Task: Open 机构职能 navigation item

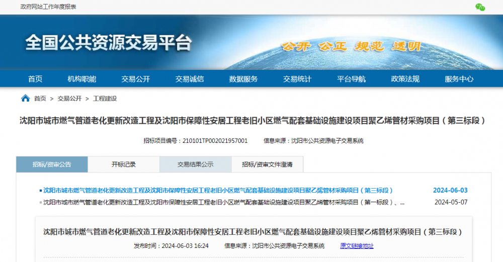Action: tap(82, 79)
